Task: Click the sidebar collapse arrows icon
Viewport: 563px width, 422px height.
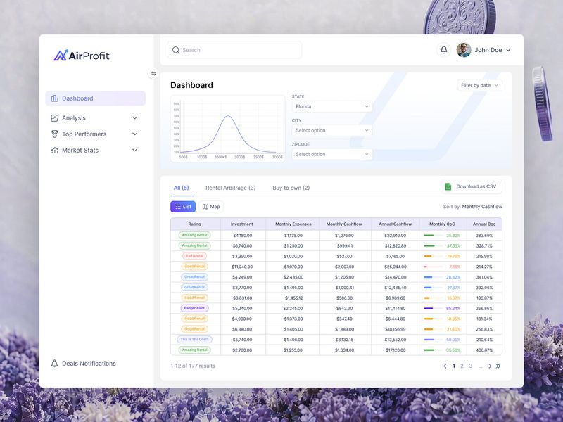Action: 153,74
